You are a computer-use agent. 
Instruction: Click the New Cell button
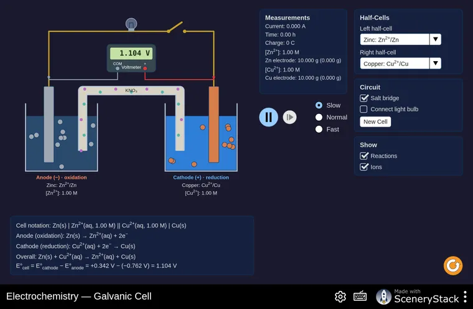(x=375, y=121)
